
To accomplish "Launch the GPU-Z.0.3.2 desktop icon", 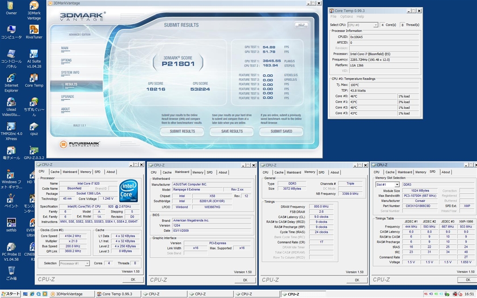I will click(x=34, y=153).
